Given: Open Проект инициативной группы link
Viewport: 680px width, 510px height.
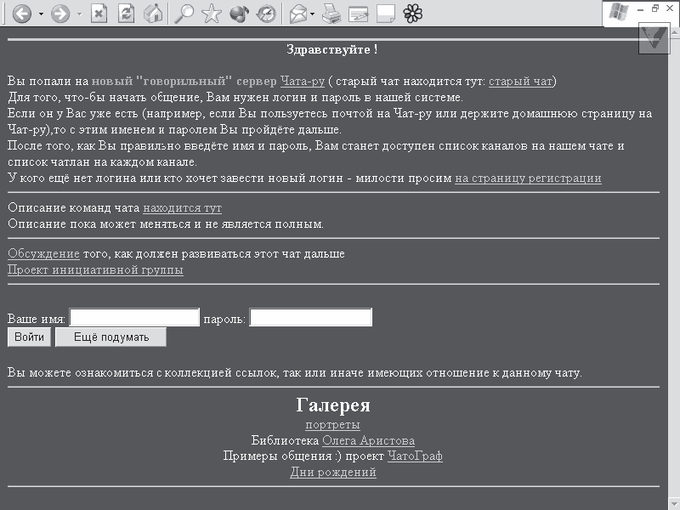Looking at the screenshot, I should coord(95,269).
